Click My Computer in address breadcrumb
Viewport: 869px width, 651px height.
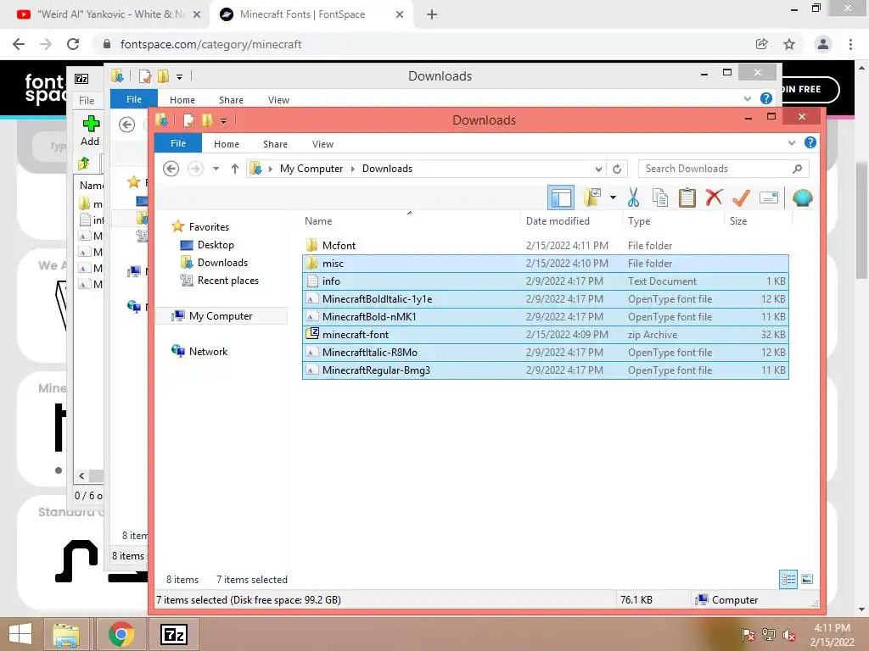[x=311, y=169]
